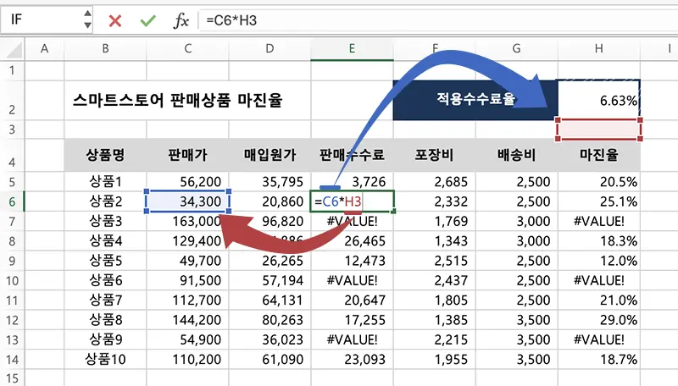Screen dimensions: 678x386
Task: Click cell containing 35,795
Action: click(x=270, y=182)
